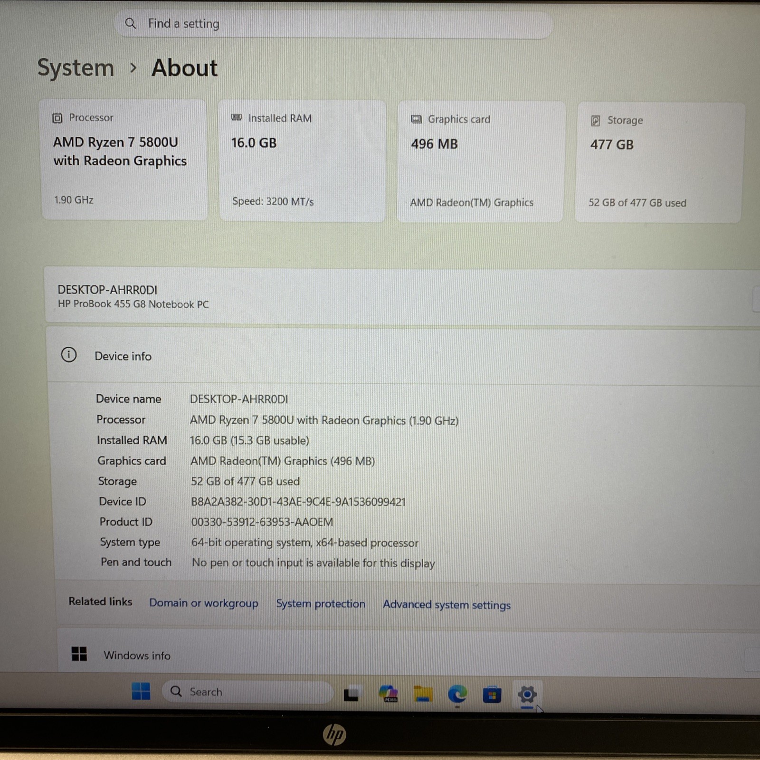Select the Processor value in Device info
Screen dimensions: 760x760
pyautogui.click(x=324, y=420)
